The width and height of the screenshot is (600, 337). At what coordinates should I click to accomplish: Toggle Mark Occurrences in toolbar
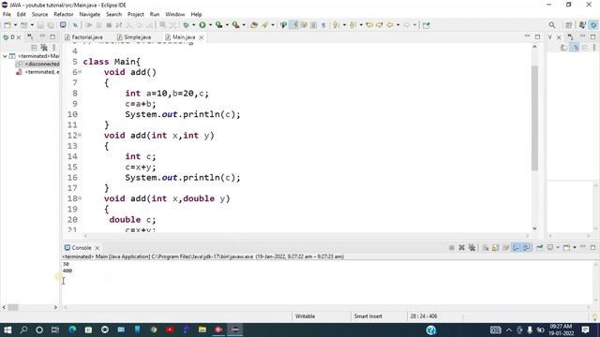point(293,25)
